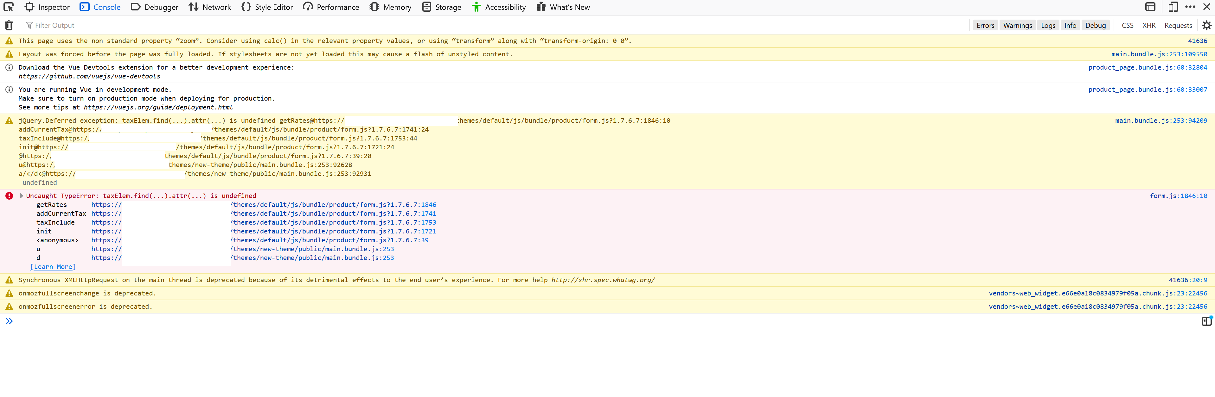Screen dimensions: 1215x397
Task: Toggle responsive design mode icon
Action: click(x=1173, y=7)
